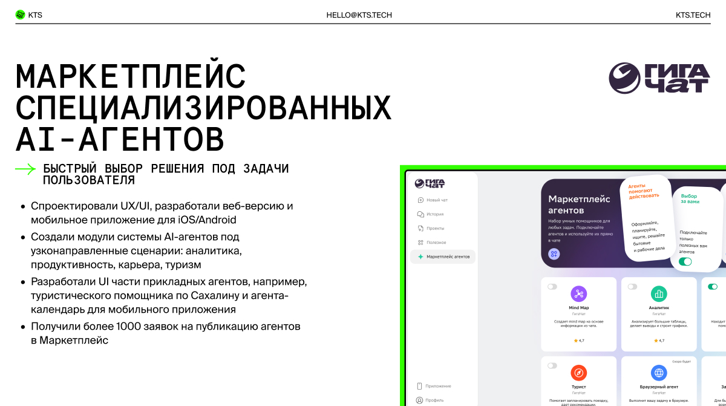This screenshot has height=406, width=726.
Task: Click the KTS logo in header
Action: 28,15
